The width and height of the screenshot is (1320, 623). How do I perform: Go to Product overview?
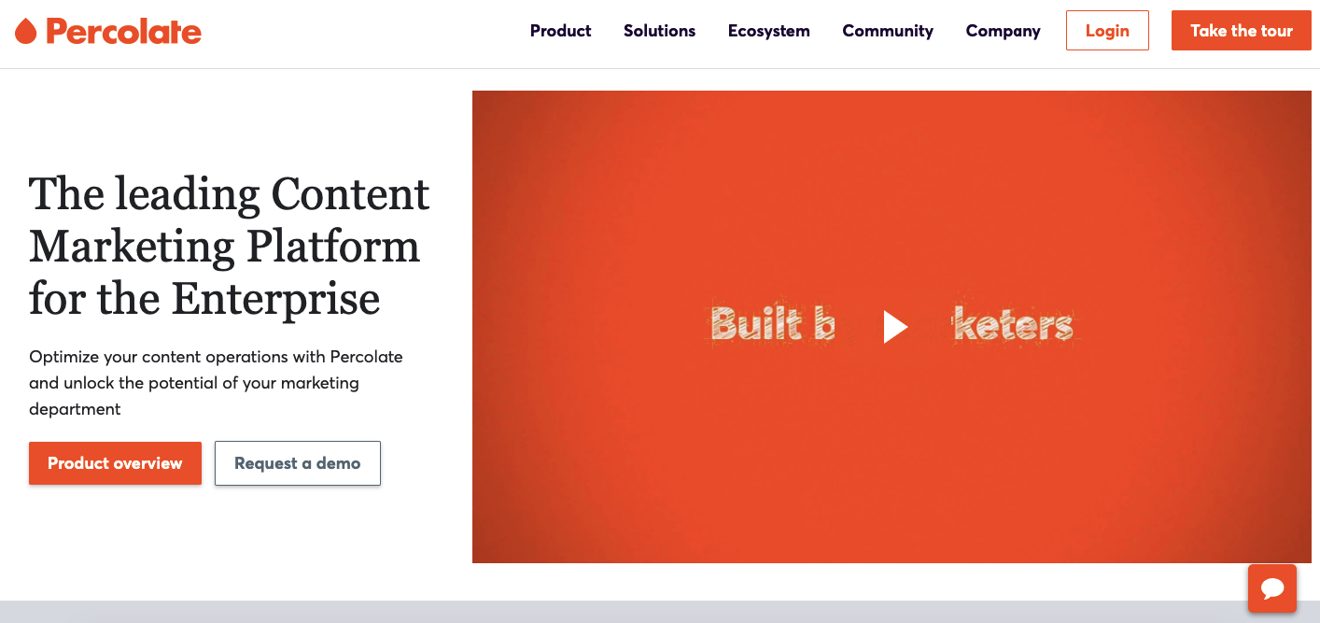click(115, 463)
